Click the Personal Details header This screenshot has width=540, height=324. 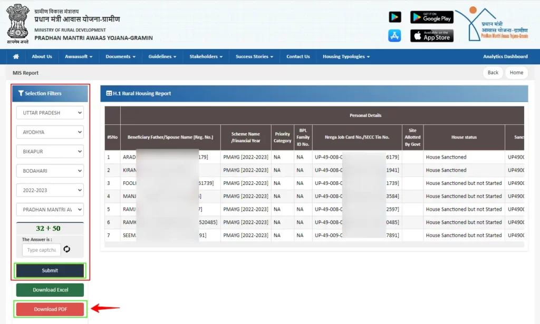click(365, 115)
